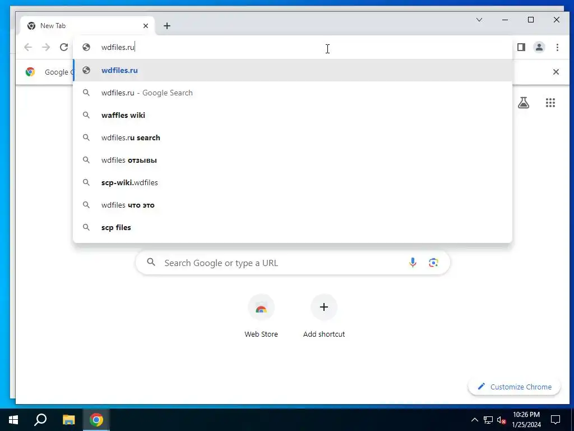The width and height of the screenshot is (574, 431).
Task: Open the Google apps grid
Action: click(550, 103)
